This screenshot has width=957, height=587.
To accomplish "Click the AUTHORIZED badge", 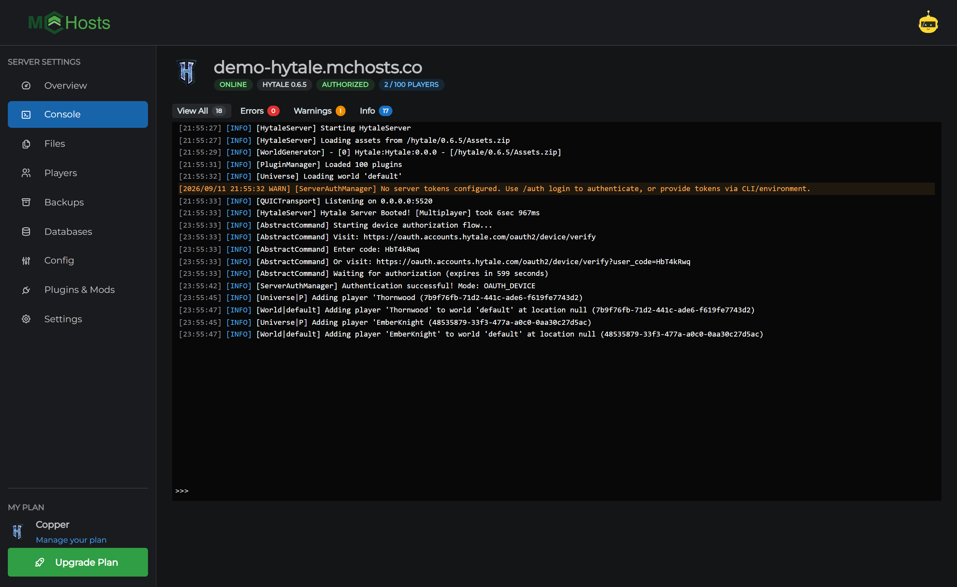I will (345, 85).
